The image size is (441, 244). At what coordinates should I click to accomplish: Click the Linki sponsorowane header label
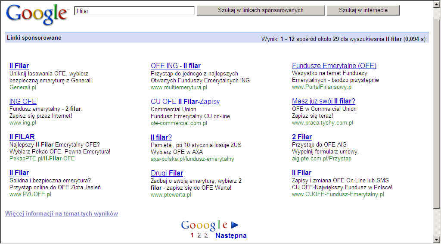tap(34, 38)
